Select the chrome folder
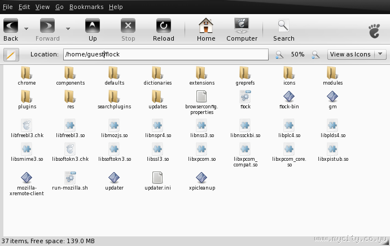The width and height of the screenshot is (390, 246). (27, 76)
